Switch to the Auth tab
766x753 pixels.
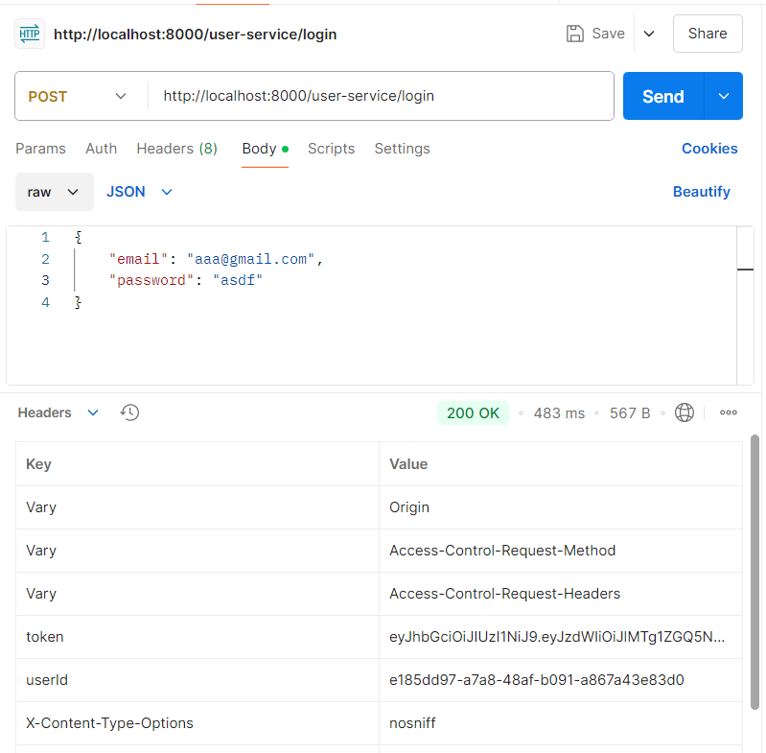[x=101, y=149]
